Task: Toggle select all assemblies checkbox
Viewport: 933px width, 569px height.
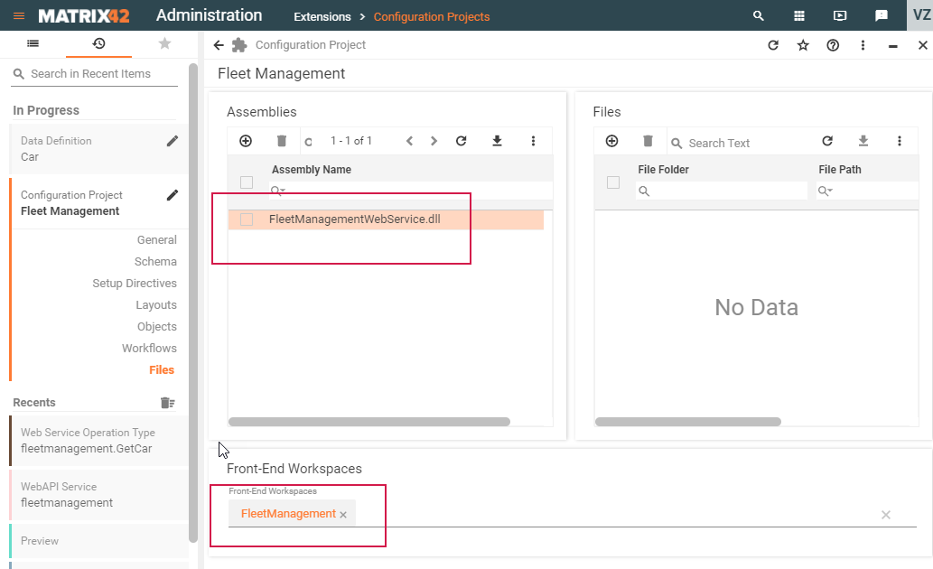Action: [247, 182]
